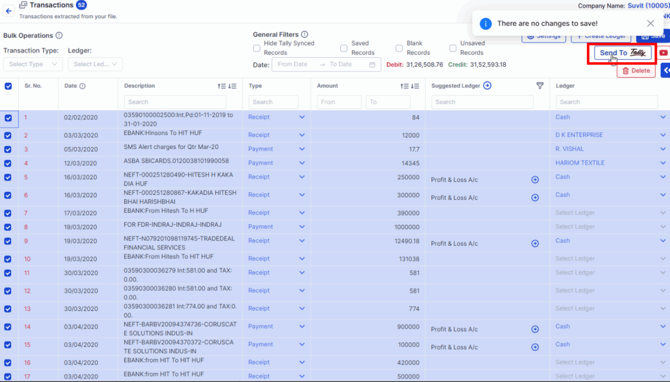
Task: Open the Transaction Type Select Type dropdown
Action: (33, 64)
